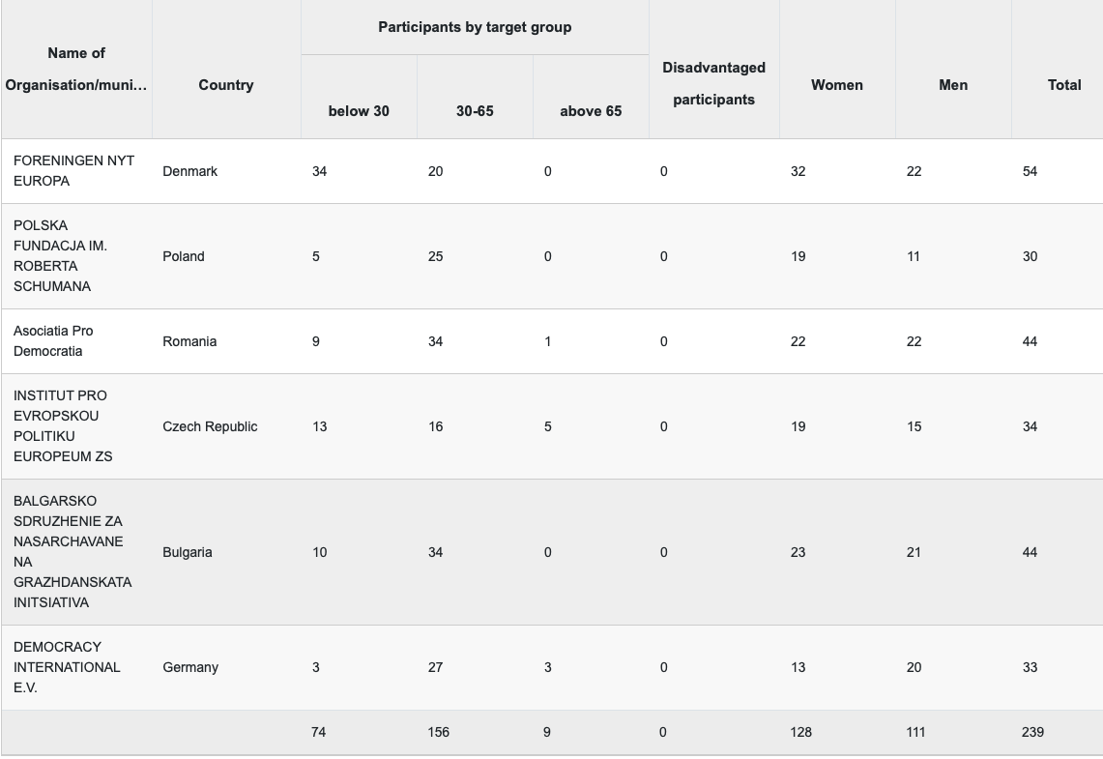
Task: Click the grand total value 239
Action: pos(1032,732)
